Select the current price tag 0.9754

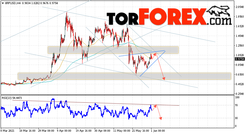(240, 59)
